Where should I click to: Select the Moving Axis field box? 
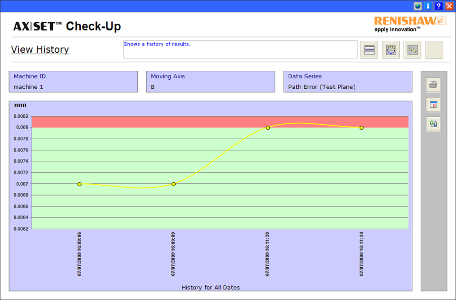click(210, 82)
